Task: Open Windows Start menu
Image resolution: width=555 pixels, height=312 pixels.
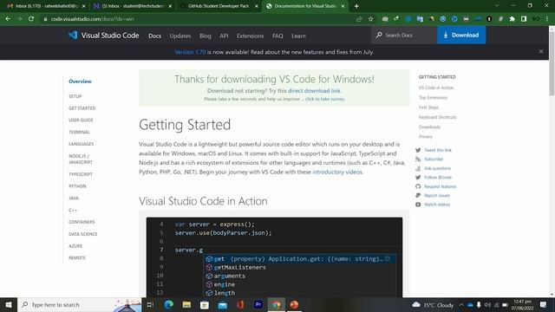Action: [9, 304]
